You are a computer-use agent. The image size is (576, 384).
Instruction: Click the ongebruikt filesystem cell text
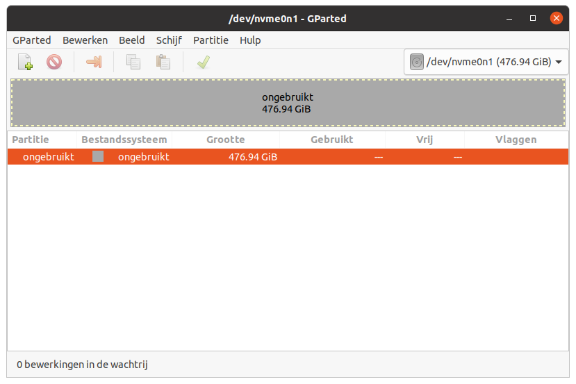click(x=144, y=157)
